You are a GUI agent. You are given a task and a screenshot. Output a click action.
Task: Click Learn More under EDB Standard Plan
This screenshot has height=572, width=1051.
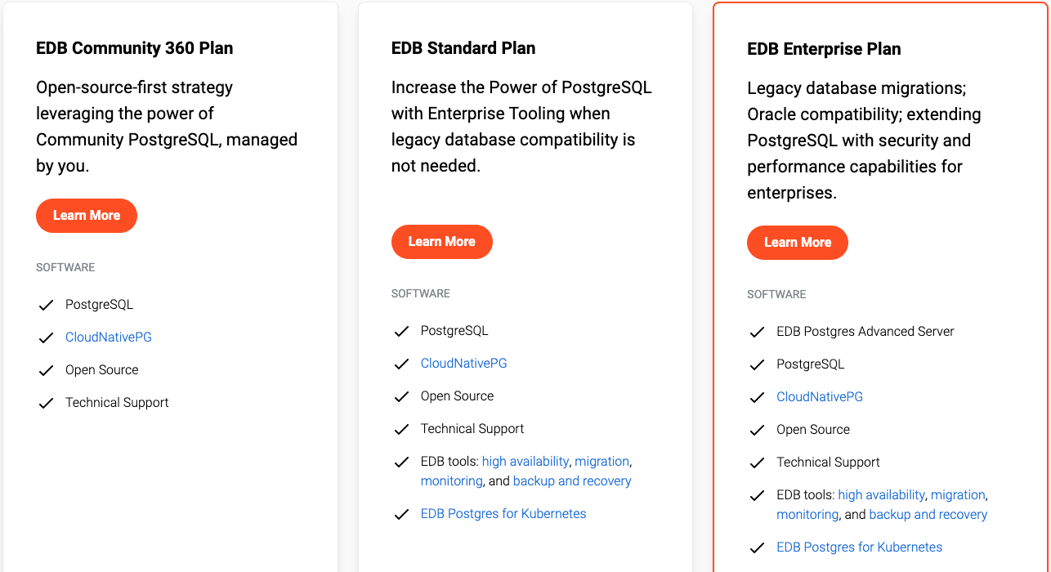pyautogui.click(x=441, y=242)
